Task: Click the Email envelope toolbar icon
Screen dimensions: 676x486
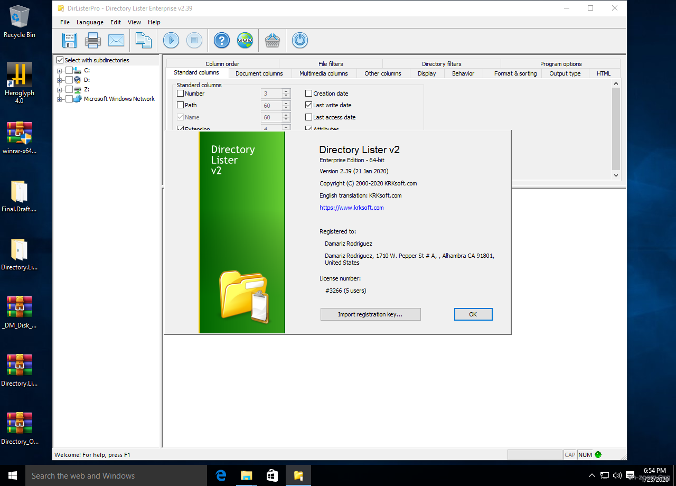Action: [x=116, y=40]
